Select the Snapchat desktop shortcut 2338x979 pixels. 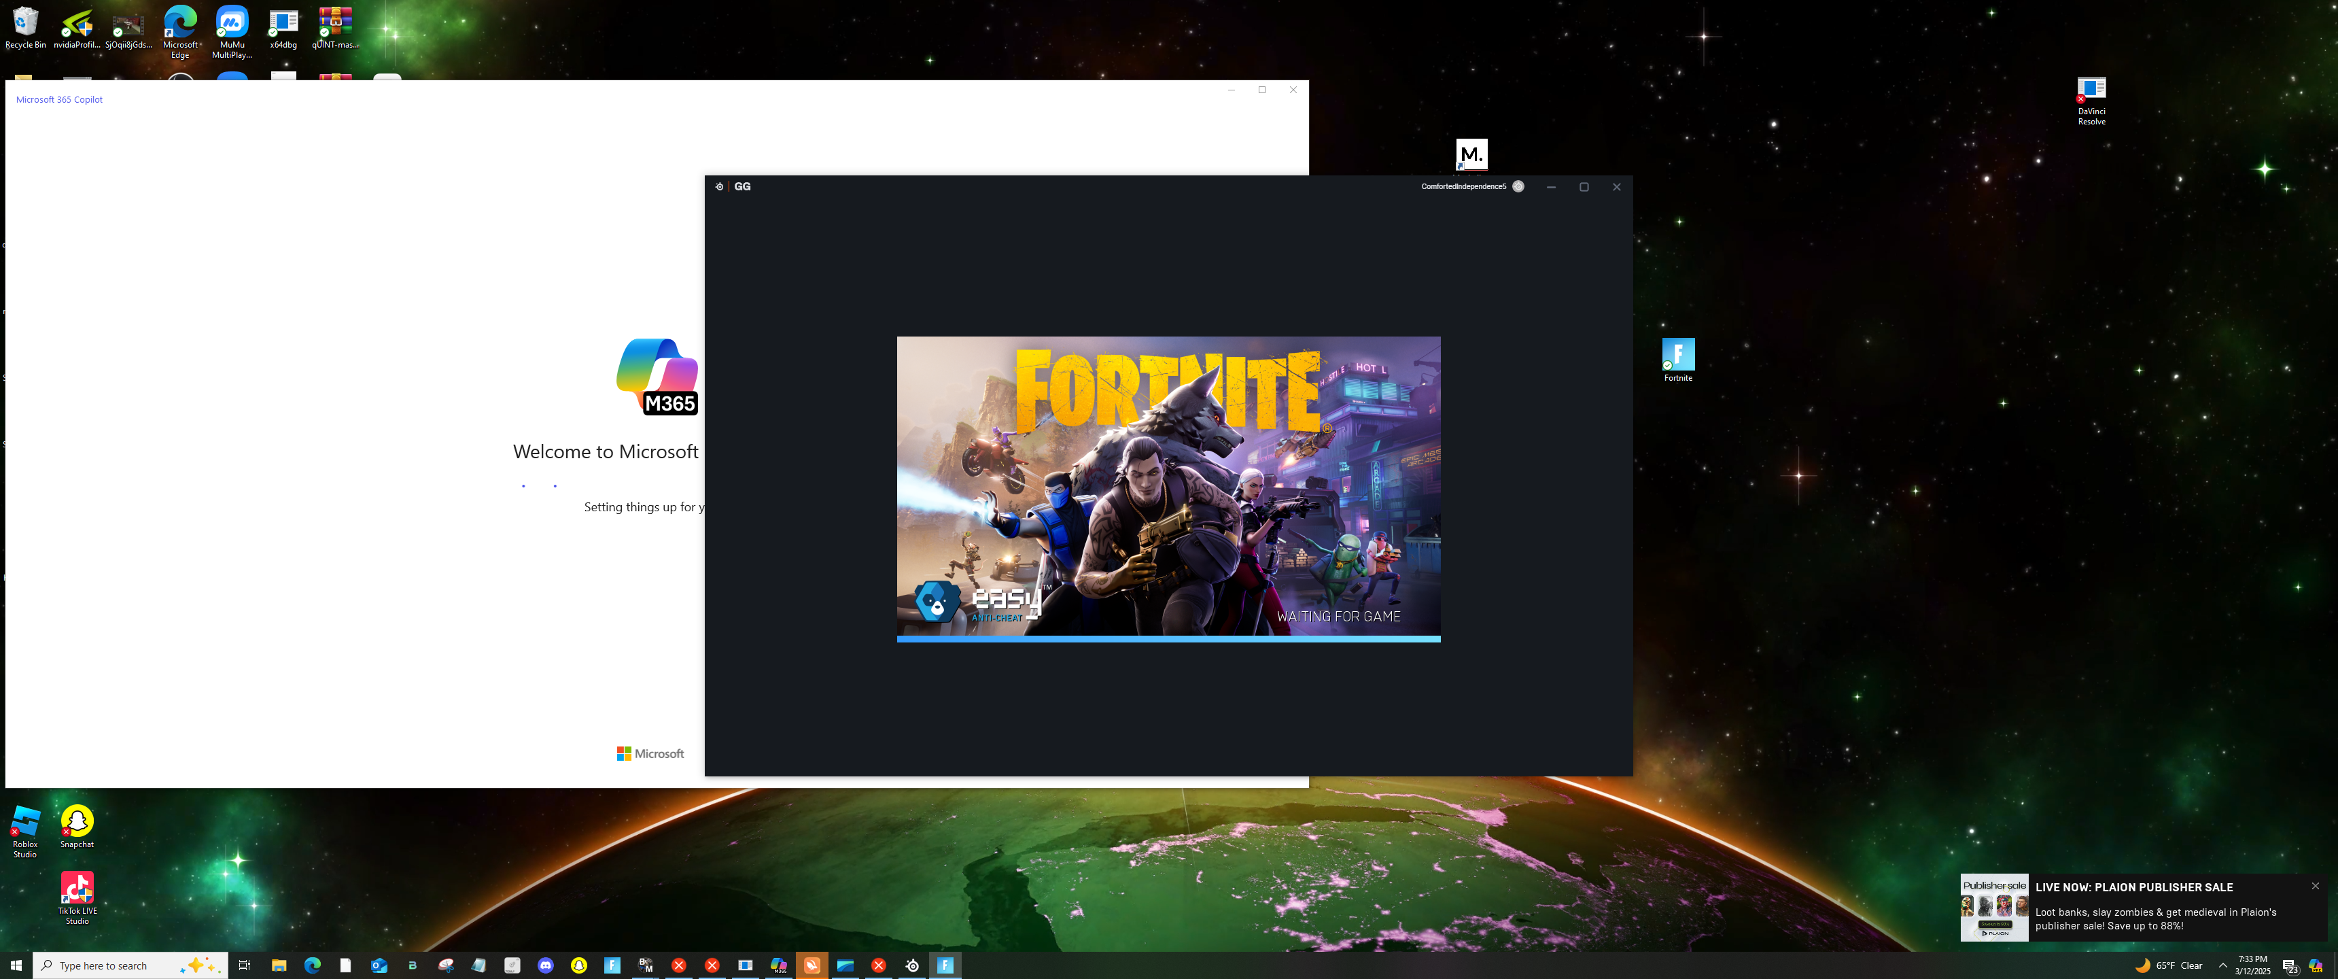tap(77, 827)
